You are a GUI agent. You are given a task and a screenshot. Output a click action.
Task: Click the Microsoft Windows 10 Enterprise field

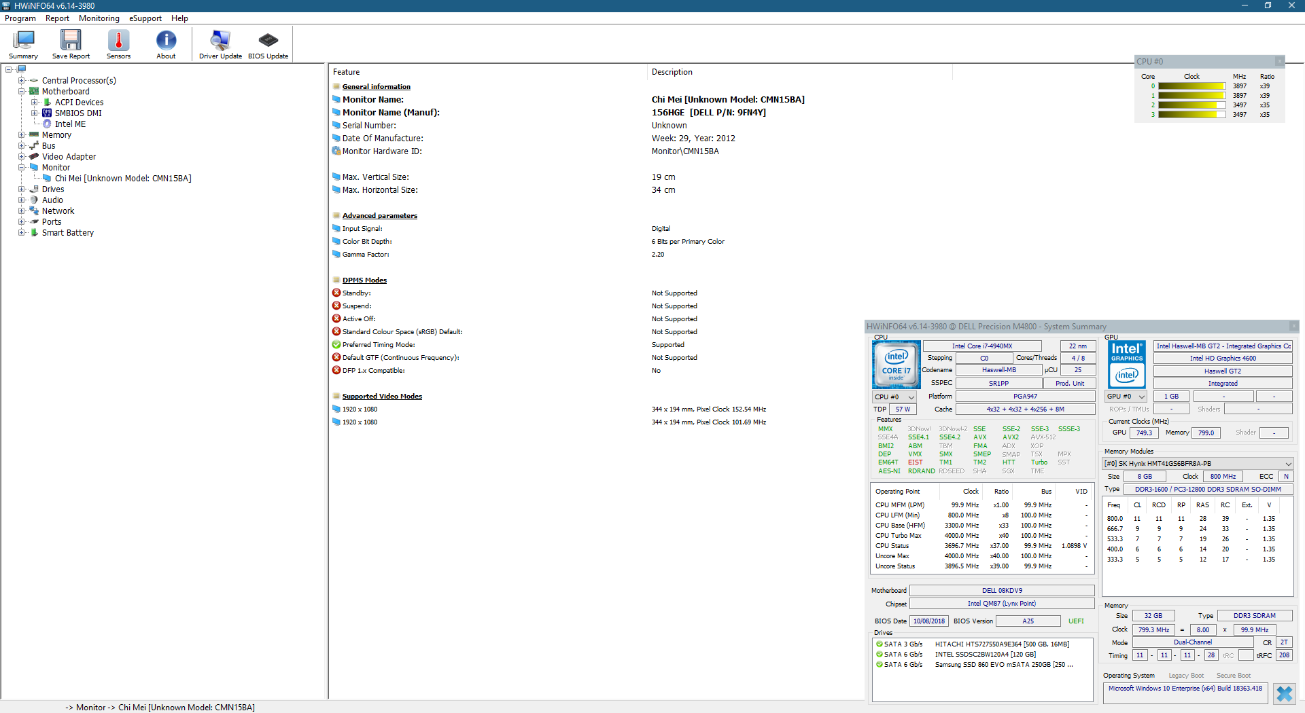point(1185,693)
